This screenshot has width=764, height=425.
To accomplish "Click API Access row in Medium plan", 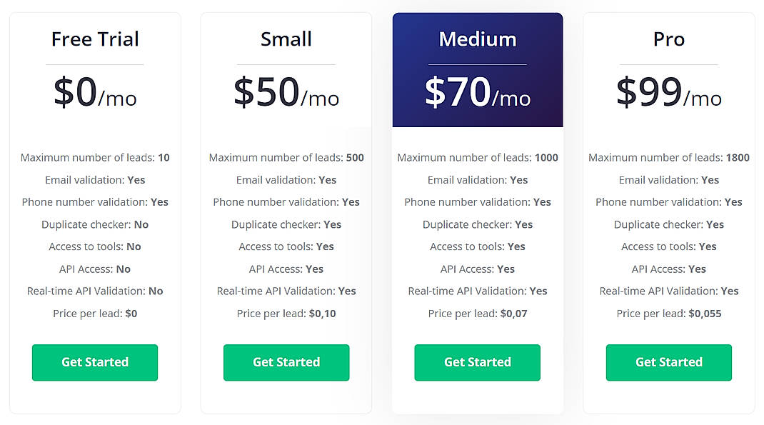I will 477,269.
